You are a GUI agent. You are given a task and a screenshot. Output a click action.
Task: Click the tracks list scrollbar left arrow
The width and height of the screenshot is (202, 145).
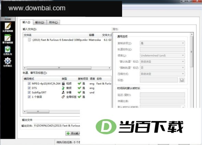tap(25, 112)
